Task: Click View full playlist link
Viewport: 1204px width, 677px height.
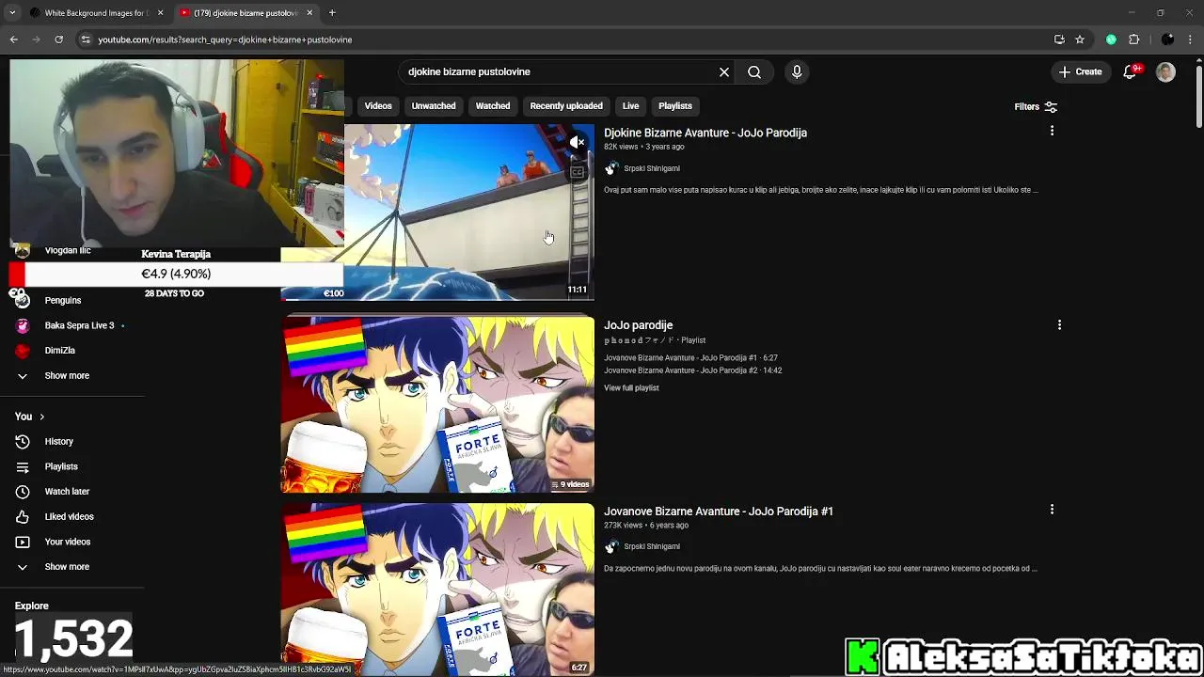Action: [631, 387]
